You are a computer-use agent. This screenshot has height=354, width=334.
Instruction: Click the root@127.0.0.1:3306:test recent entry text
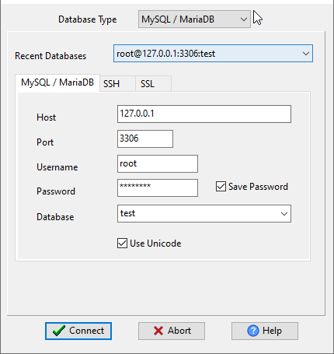point(165,54)
